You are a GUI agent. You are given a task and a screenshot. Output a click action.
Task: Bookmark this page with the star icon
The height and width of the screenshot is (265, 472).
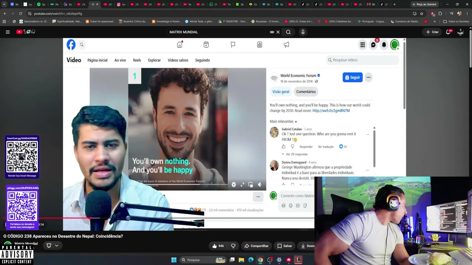click(422, 14)
